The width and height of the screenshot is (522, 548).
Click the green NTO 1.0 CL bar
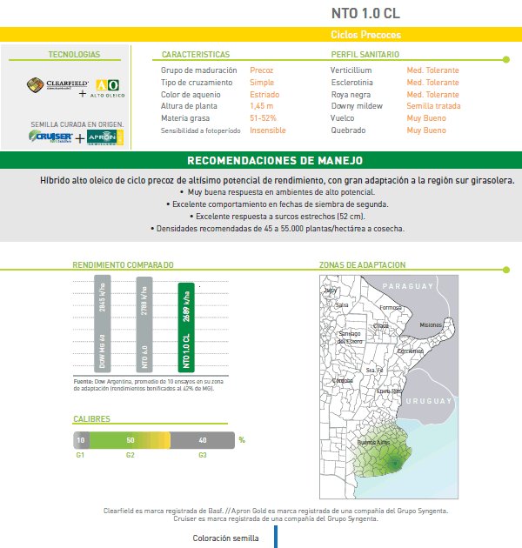point(186,327)
